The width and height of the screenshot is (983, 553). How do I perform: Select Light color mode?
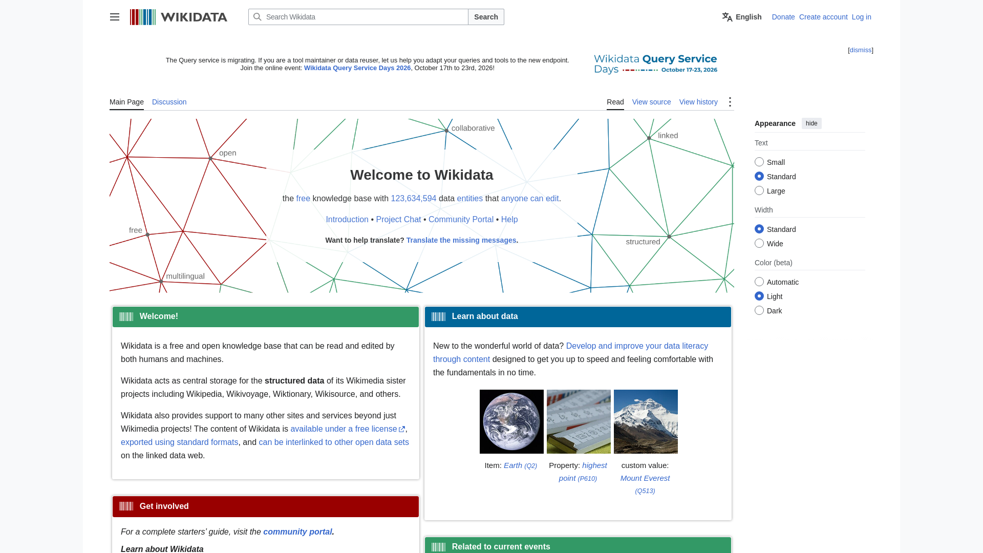(x=759, y=296)
